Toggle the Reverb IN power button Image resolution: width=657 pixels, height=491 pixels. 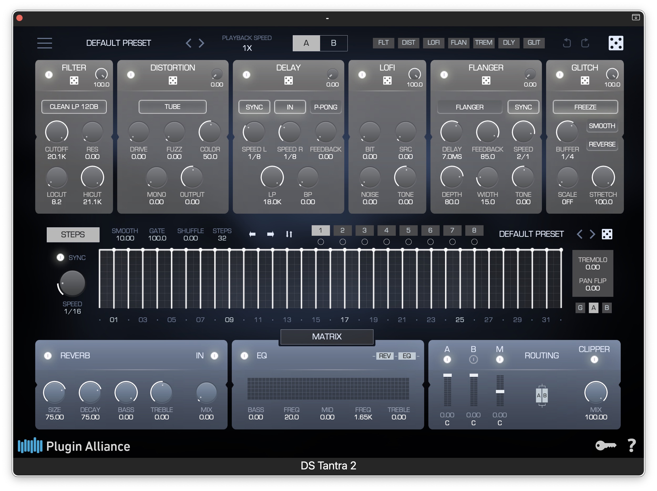coord(214,355)
